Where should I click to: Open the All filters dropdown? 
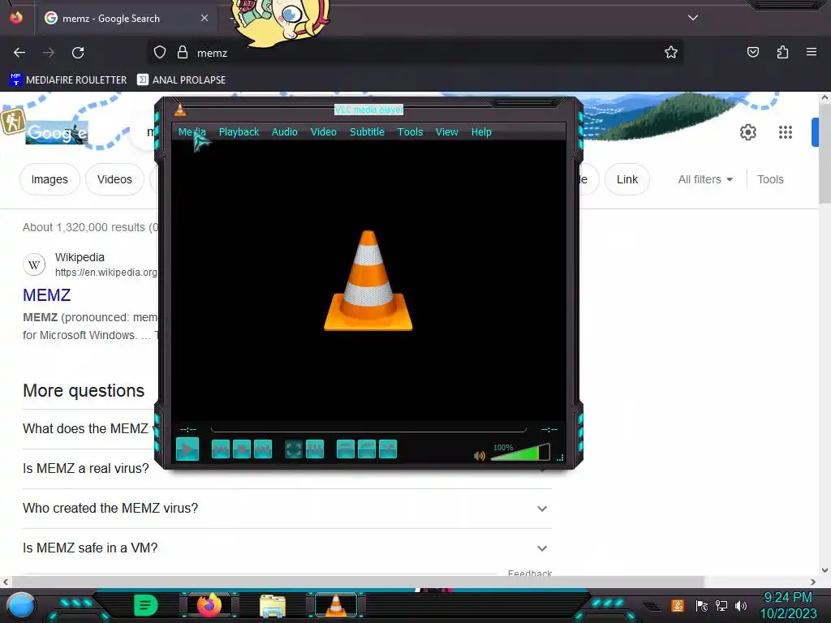click(x=705, y=179)
